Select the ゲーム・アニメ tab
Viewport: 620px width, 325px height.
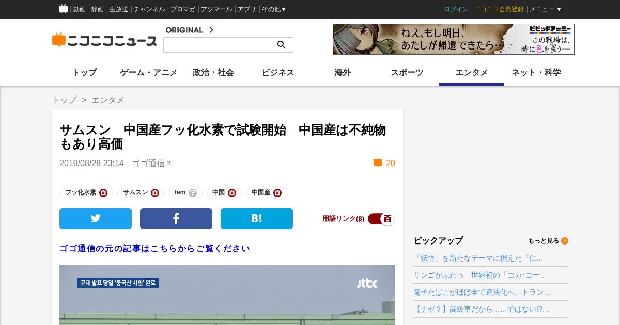149,73
